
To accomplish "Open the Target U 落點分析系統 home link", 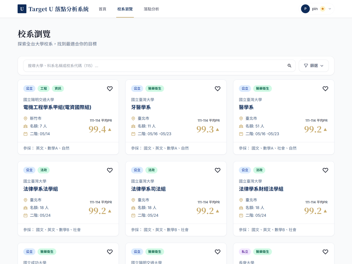I will click(x=53, y=9).
